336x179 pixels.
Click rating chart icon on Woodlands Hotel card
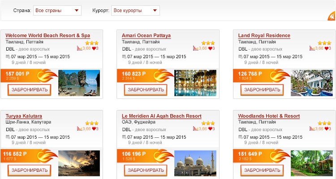point(312,129)
